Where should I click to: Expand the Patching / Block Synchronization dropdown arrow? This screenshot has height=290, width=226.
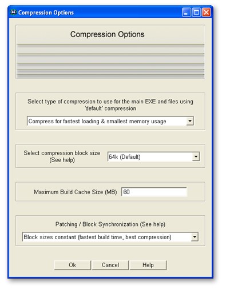(x=195, y=237)
